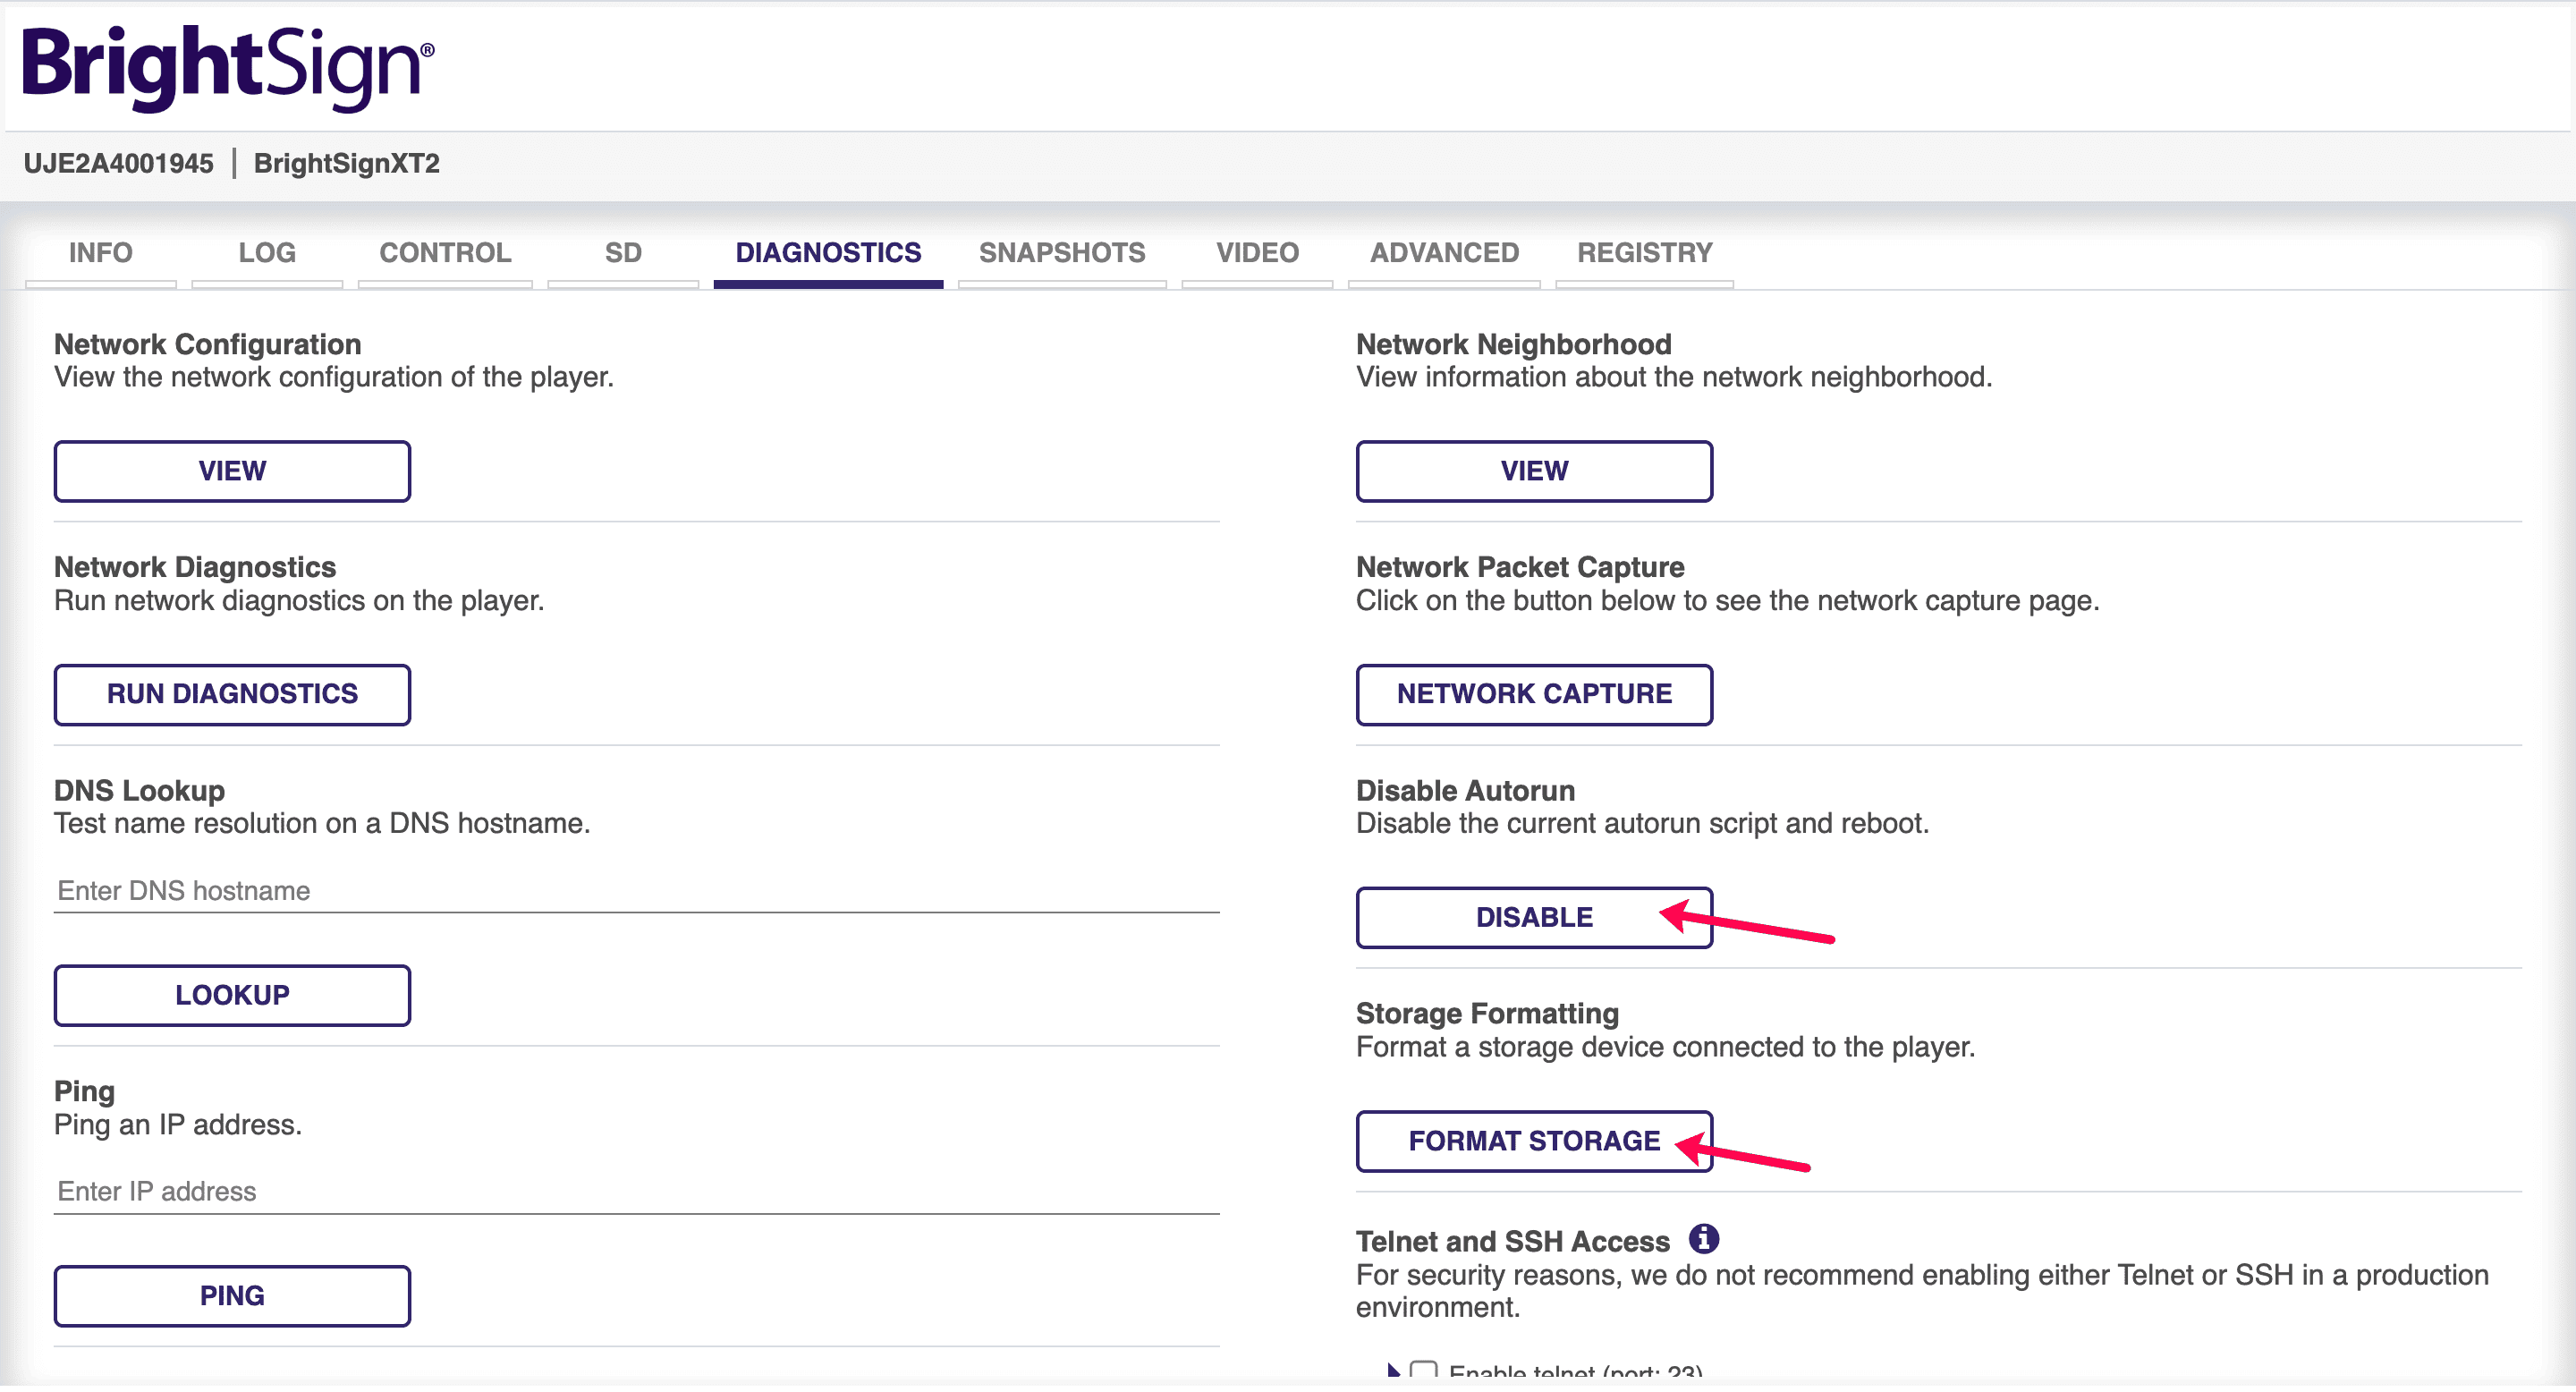
Task: Click the BrightSign logo
Action: click(x=228, y=66)
